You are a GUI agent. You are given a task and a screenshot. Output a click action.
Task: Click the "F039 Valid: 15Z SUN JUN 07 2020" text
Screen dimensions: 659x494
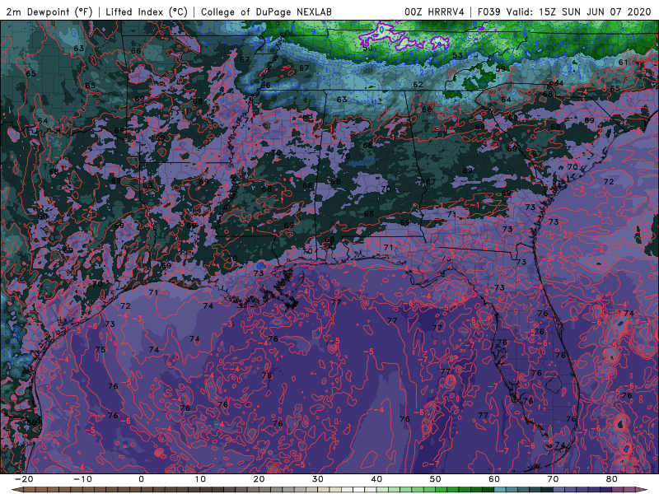coord(564,12)
